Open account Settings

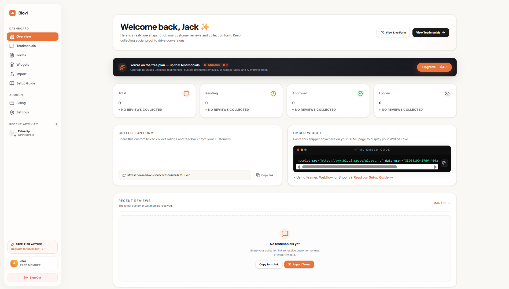pos(32,112)
